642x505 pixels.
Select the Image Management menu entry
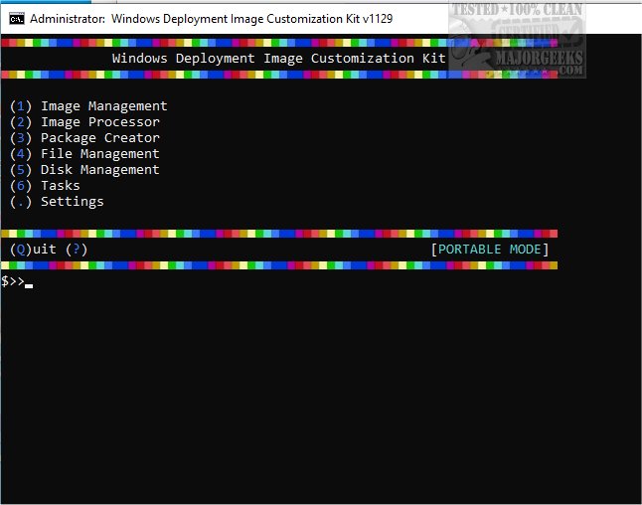click(x=88, y=106)
